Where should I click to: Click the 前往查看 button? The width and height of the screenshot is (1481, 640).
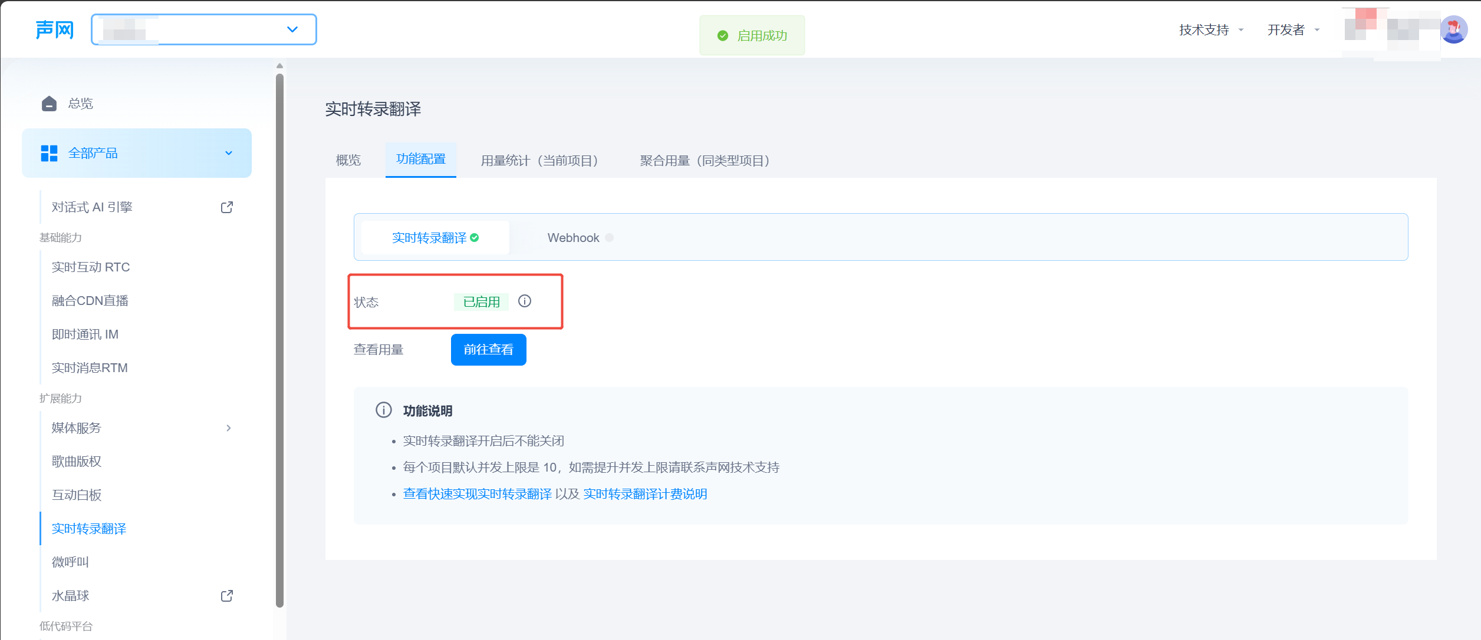point(488,350)
